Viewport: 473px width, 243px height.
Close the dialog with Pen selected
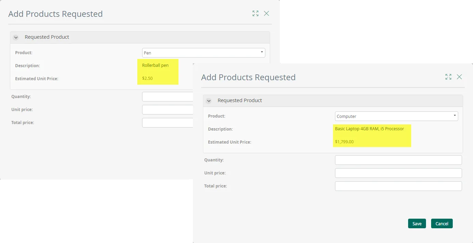tap(266, 13)
